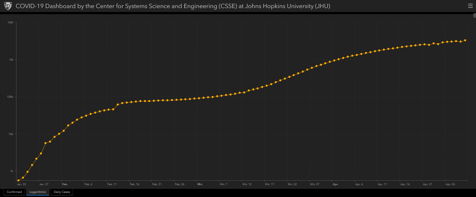Click the Feb. 11 date label
476x197 pixels.
tap(112, 184)
